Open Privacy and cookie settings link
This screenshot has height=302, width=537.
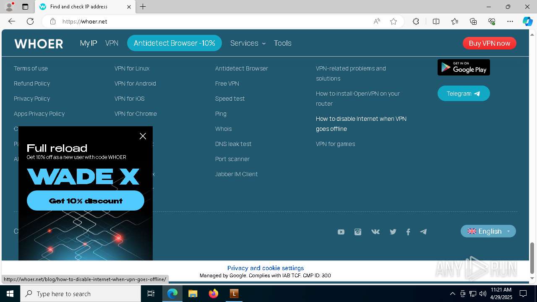click(266, 268)
